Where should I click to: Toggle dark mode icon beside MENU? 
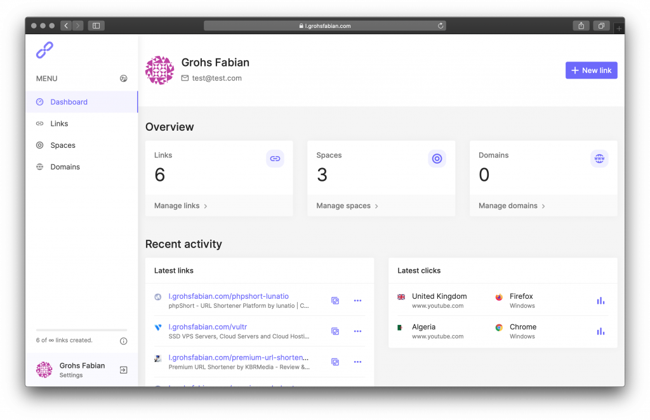(124, 78)
